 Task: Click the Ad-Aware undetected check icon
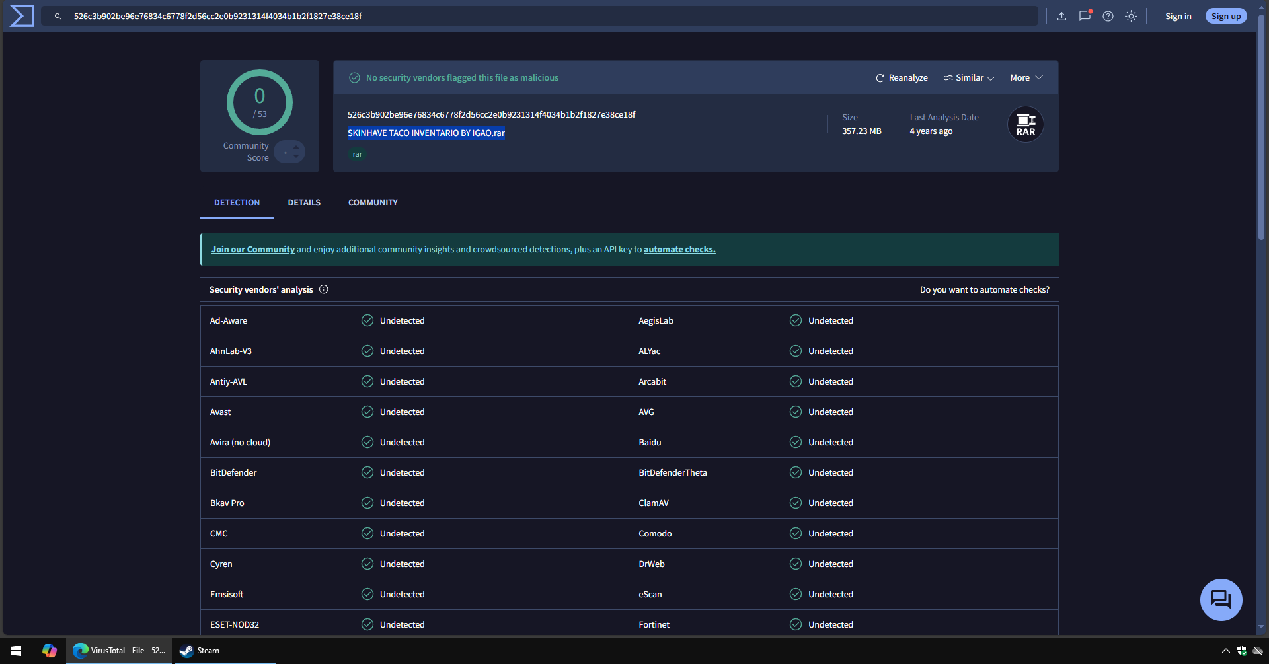(367, 320)
